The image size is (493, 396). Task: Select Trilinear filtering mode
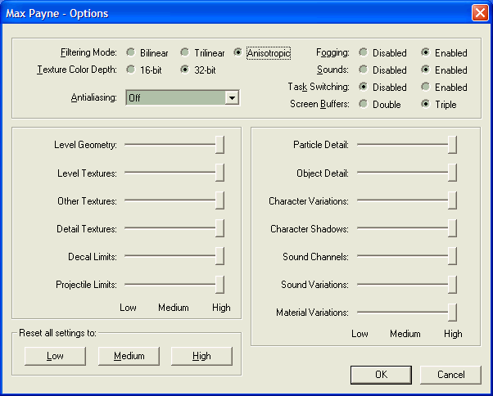click(x=202, y=52)
